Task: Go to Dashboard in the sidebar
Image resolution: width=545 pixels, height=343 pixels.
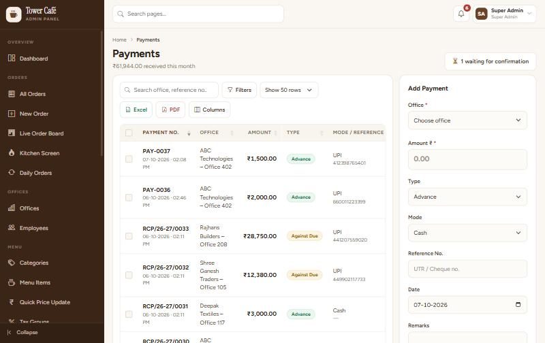Action: pyautogui.click(x=33, y=59)
